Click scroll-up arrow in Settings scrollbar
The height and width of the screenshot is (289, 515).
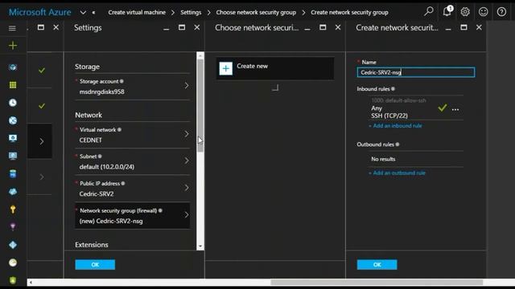click(200, 56)
